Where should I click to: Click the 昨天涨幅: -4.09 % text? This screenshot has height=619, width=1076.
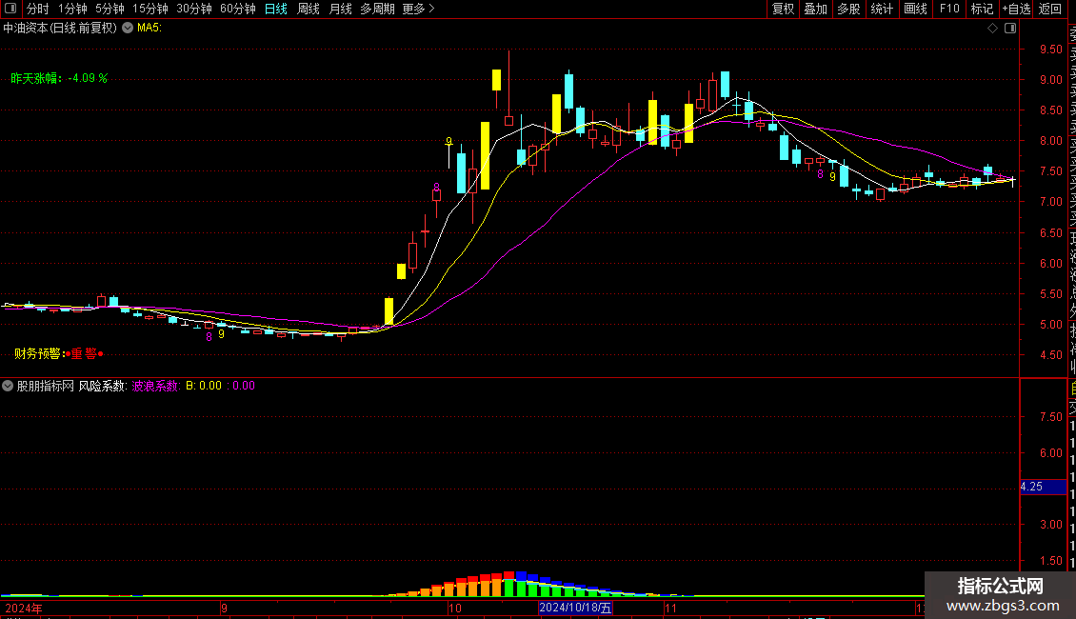(x=59, y=78)
